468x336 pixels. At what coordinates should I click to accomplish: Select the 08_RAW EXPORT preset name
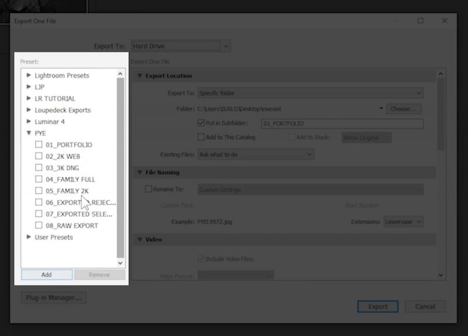(72, 226)
